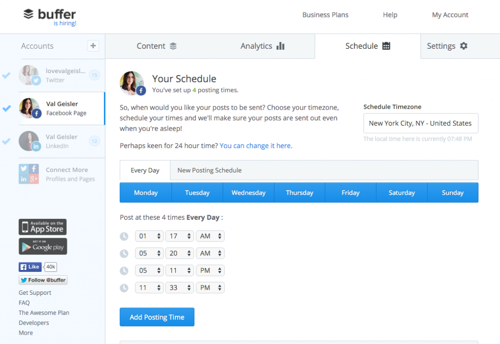The image size is (500, 344).
Task: Toggle Wednesday in the posting schedule
Action: [249, 192]
